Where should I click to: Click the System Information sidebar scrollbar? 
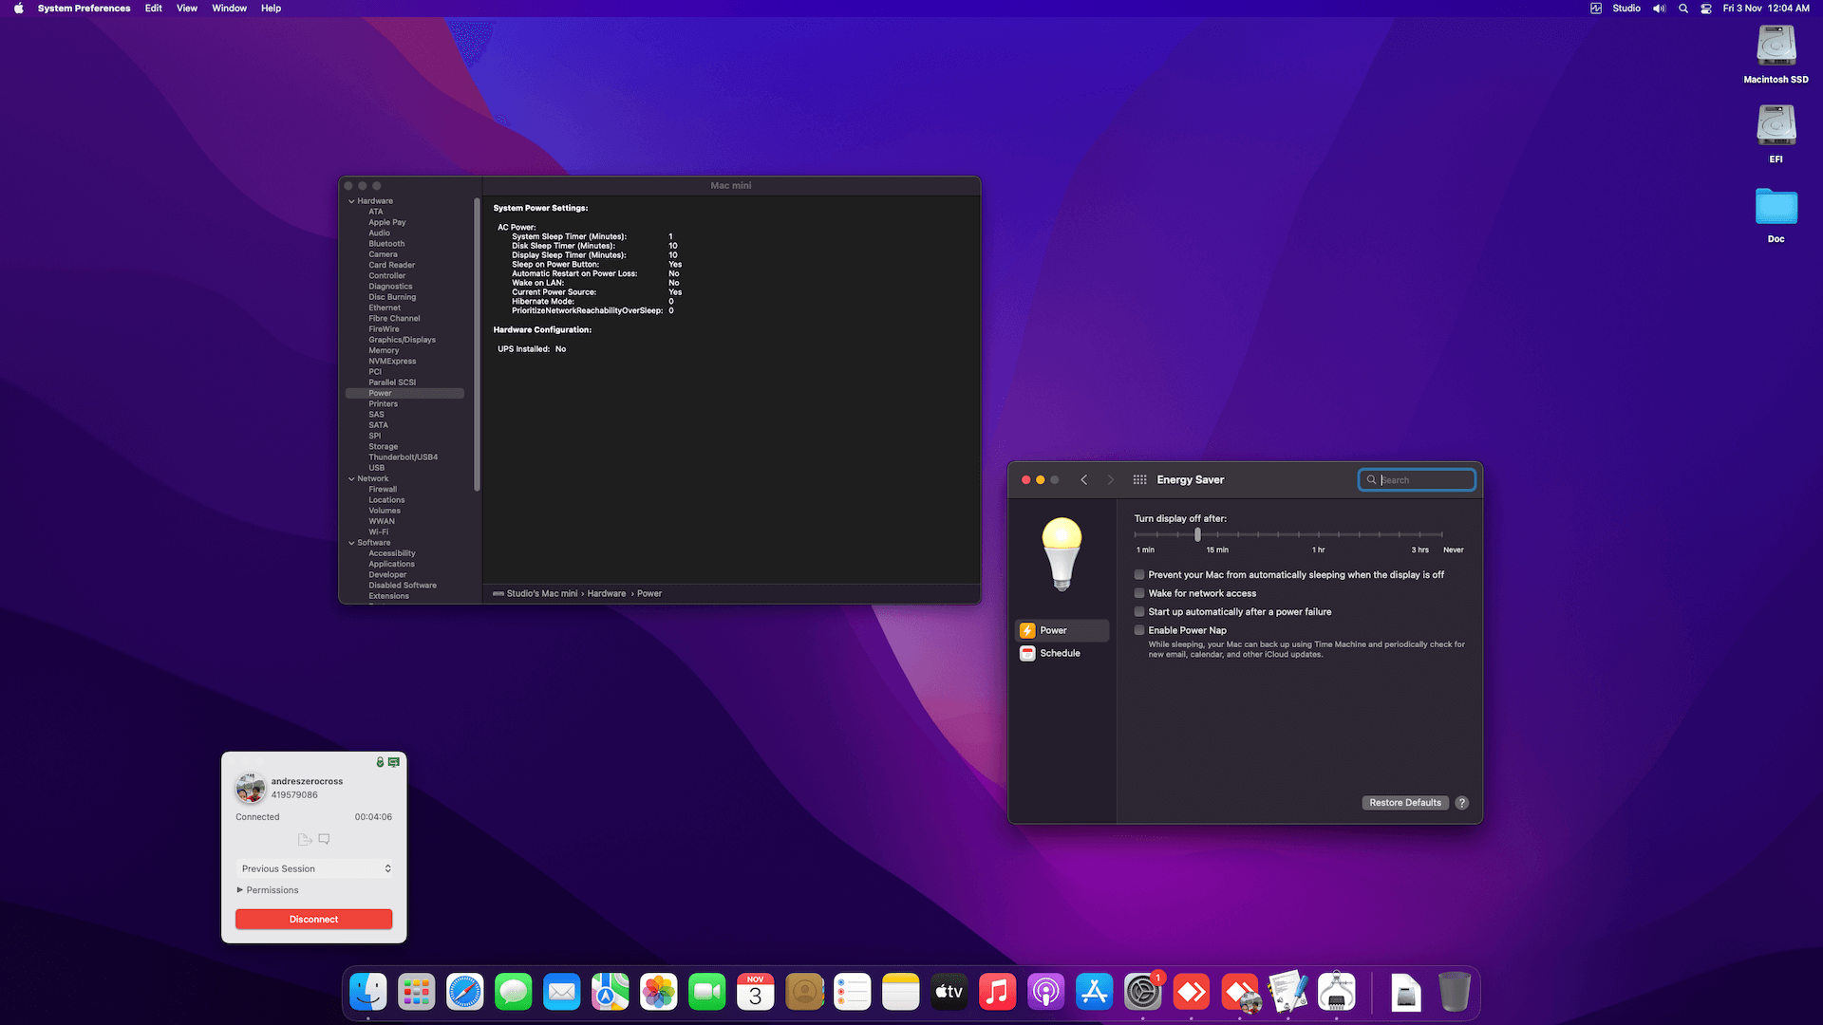pos(477,344)
